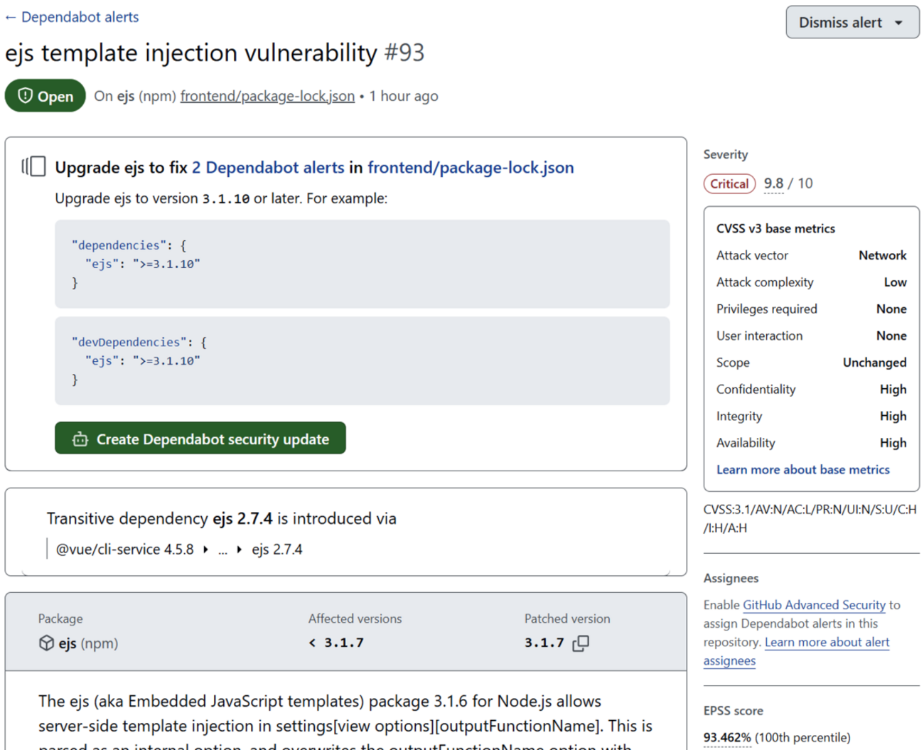
Task: Click the 'ejs 2.7.4' path entry
Action: point(277,550)
